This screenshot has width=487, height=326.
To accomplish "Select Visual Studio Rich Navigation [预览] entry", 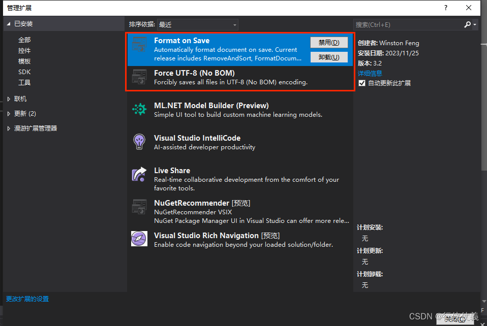I will point(240,240).
